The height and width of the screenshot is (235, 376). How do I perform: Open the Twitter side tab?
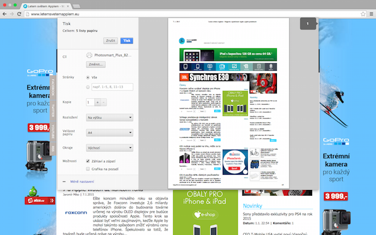[53, 111]
